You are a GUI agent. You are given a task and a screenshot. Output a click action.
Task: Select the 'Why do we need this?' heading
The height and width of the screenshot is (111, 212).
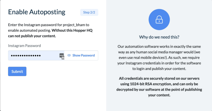(x=159, y=37)
